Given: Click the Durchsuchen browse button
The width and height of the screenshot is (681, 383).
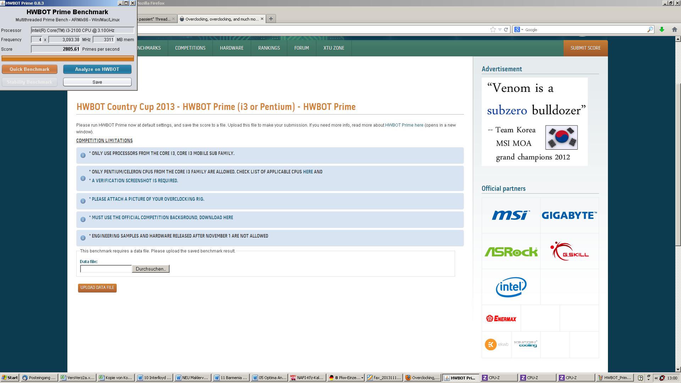Looking at the screenshot, I should click(151, 269).
